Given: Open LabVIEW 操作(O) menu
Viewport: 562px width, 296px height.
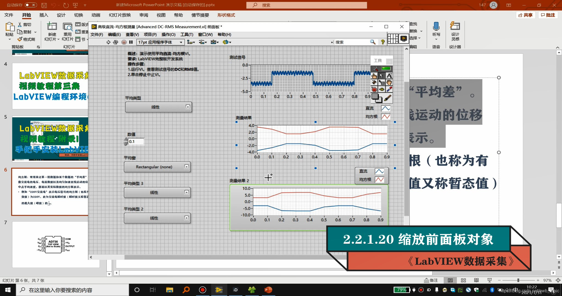Looking at the screenshot, I should point(168,35).
